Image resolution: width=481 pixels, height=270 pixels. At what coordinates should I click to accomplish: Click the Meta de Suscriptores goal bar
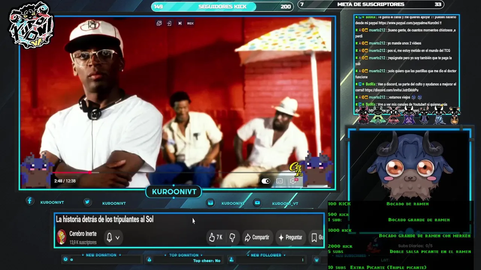tap(371, 4)
